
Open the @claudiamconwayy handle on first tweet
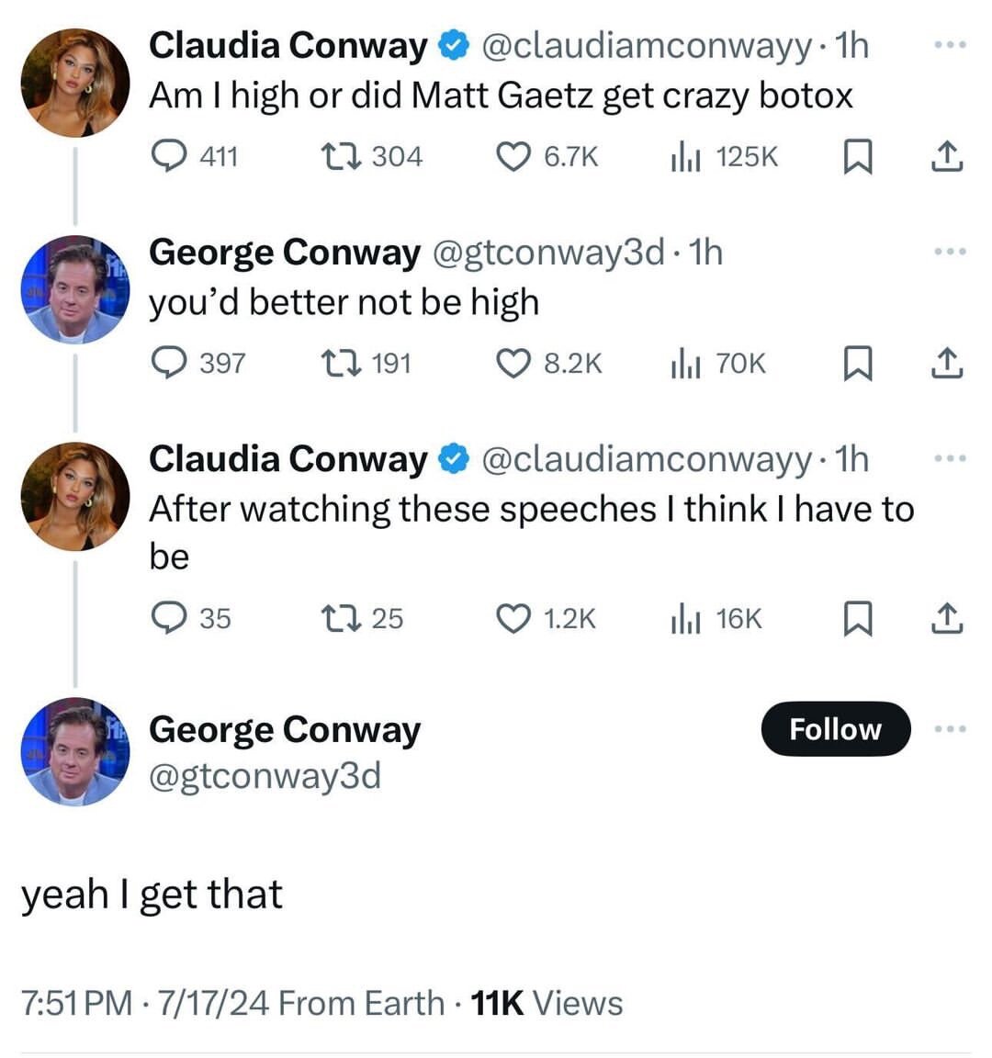647,45
